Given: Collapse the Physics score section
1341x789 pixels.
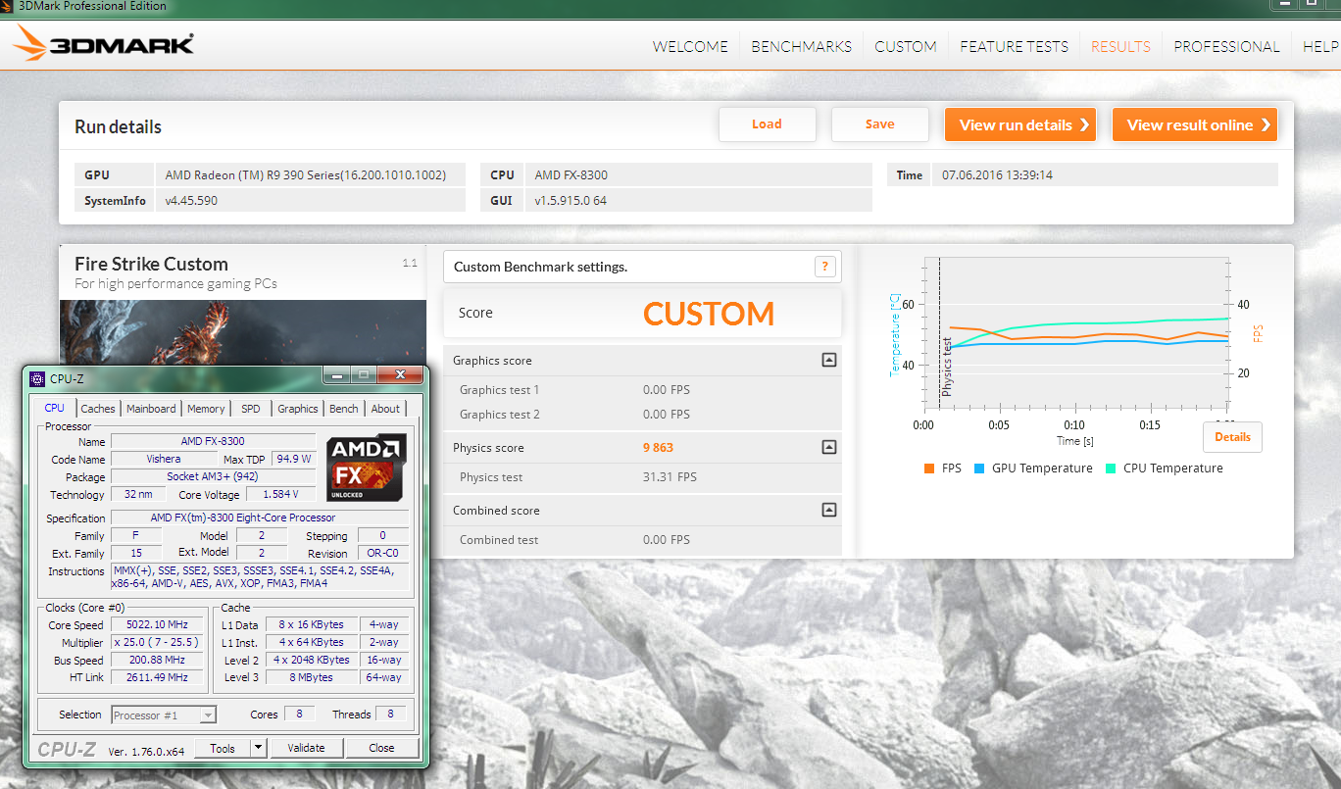Looking at the screenshot, I should click(x=829, y=448).
